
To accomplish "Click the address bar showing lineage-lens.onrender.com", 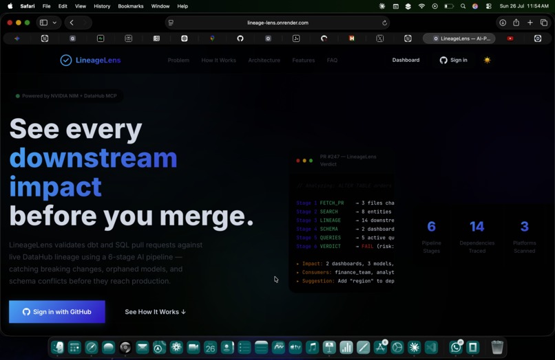I will [277, 23].
